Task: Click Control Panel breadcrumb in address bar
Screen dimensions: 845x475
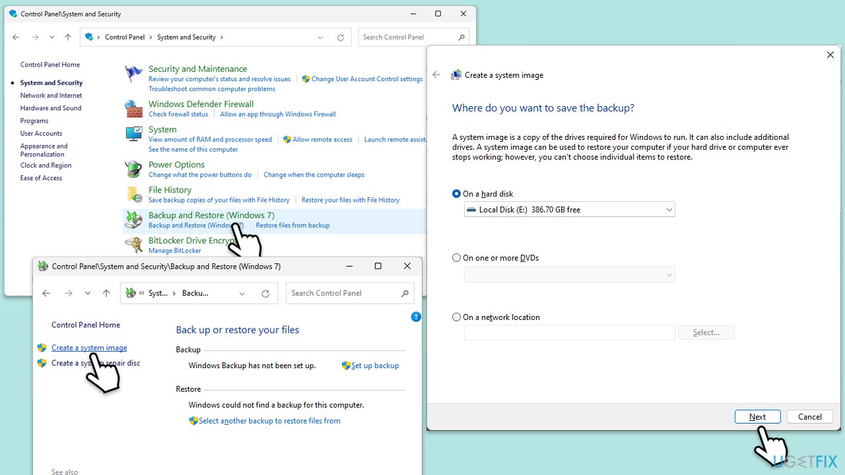Action: click(125, 38)
